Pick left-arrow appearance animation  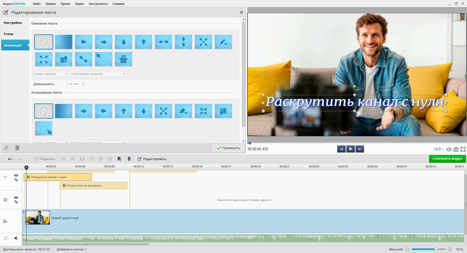(x=84, y=42)
